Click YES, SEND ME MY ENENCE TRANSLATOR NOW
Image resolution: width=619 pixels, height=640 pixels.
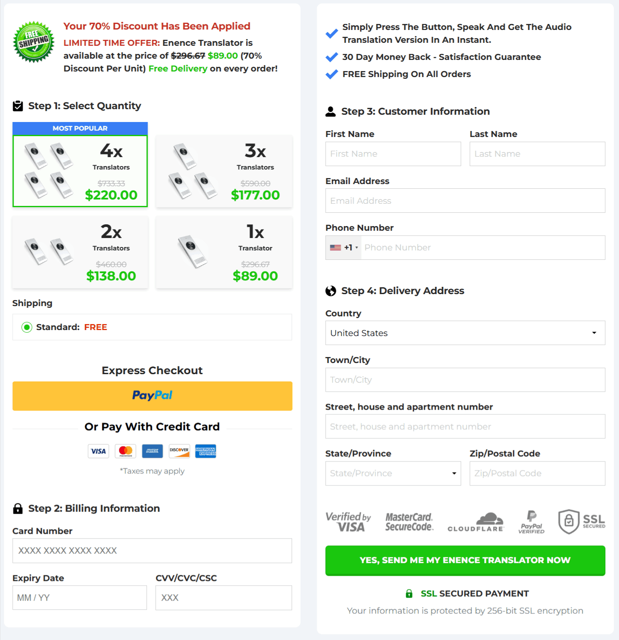pos(465,560)
